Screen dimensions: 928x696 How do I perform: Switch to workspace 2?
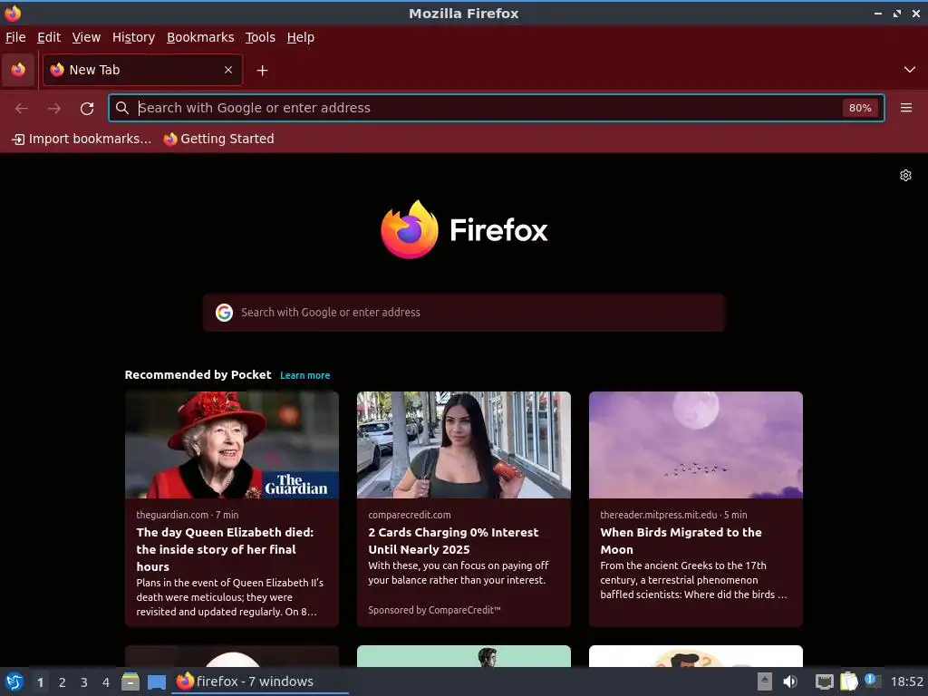[x=63, y=682]
